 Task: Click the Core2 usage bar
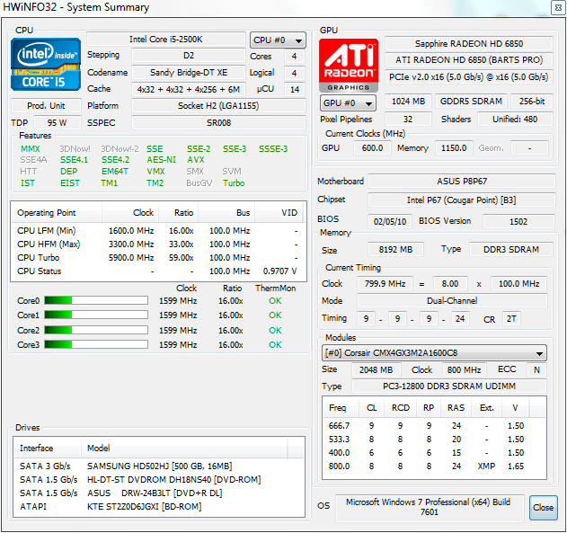(96, 330)
